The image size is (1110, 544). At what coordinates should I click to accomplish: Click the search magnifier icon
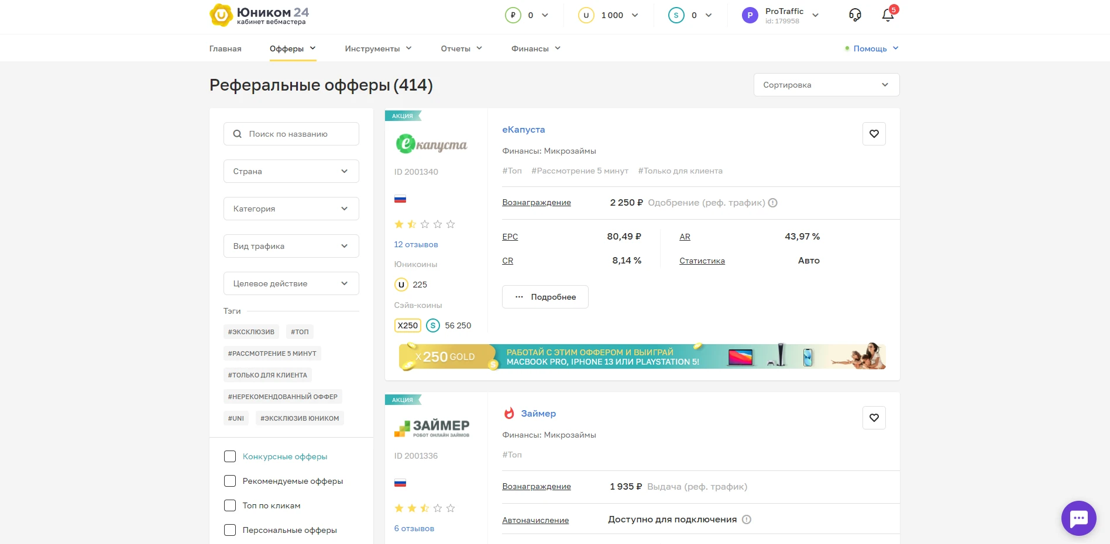pyautogui.click(x=237, y=134)
